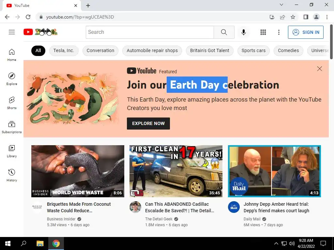The width and height of the screenshot is (334, 250).
Task: Open YouTube settings three-dot menu
Action: 279,32
